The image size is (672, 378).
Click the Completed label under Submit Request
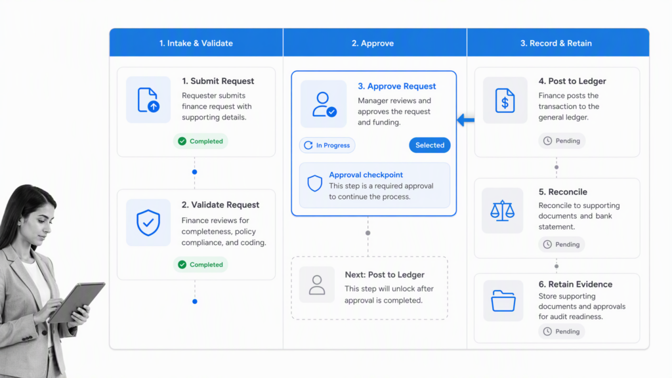pos(206,141)
